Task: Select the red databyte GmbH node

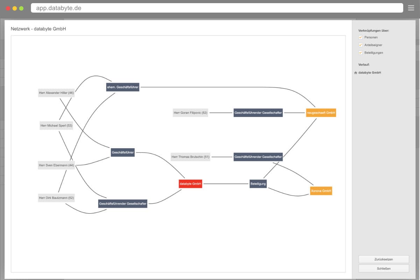Action: coord(190,183)
